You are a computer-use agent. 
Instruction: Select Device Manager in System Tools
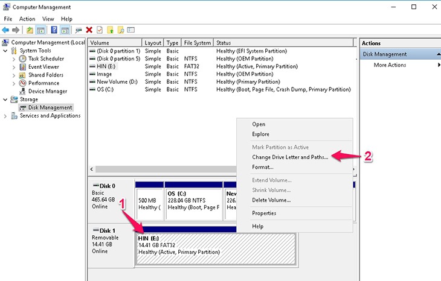[x=48, y=91]
